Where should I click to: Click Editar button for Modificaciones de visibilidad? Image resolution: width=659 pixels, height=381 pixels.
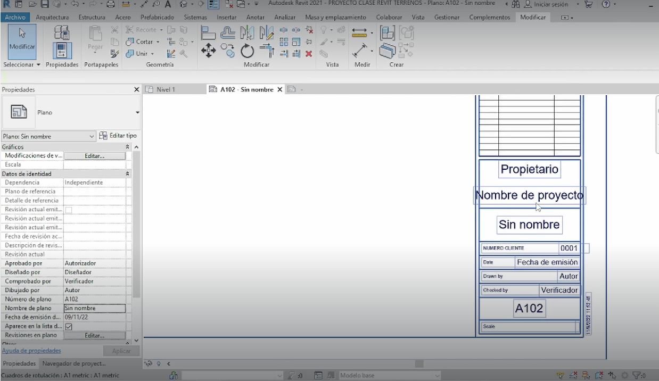tap(95, 156)
